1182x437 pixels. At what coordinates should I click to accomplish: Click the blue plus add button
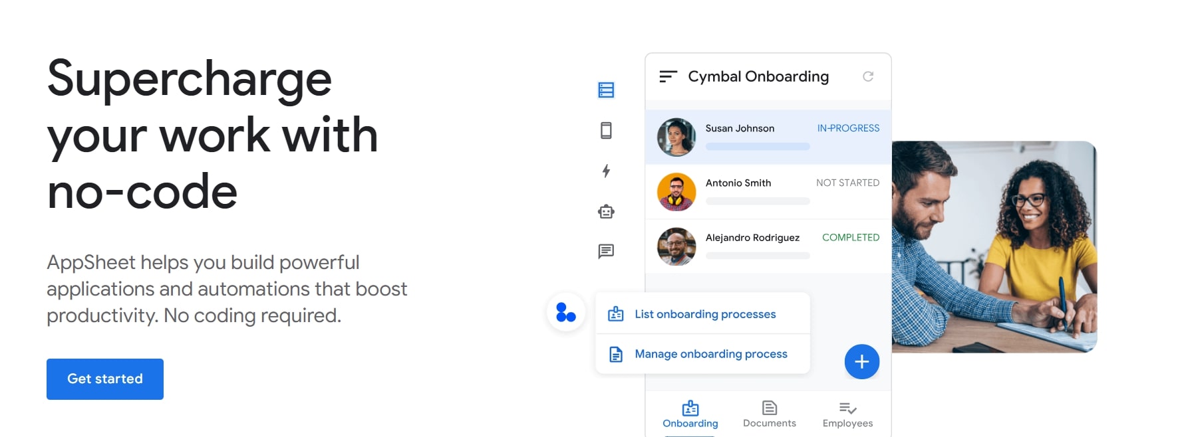pyautogui.click(x=861, y=362)
